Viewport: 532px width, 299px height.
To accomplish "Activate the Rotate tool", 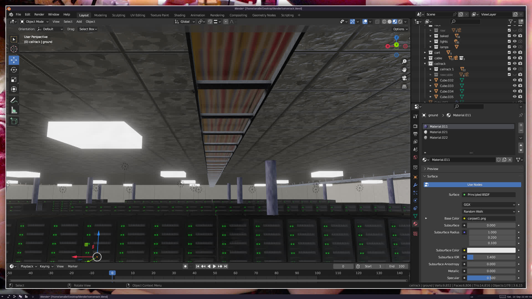I will [14, 70].
